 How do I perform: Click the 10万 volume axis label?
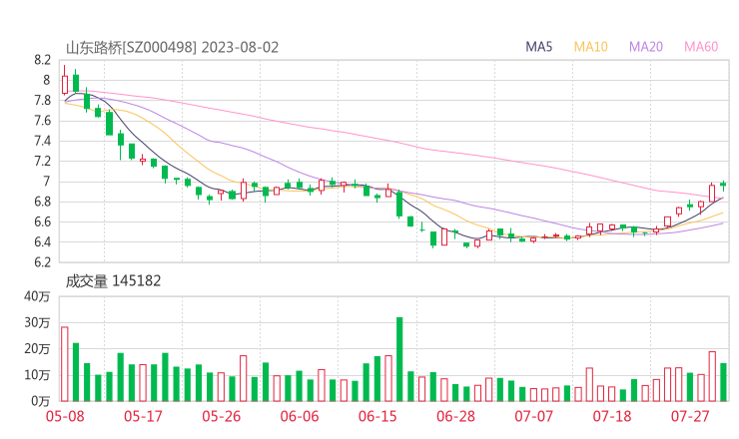point(37,375)
